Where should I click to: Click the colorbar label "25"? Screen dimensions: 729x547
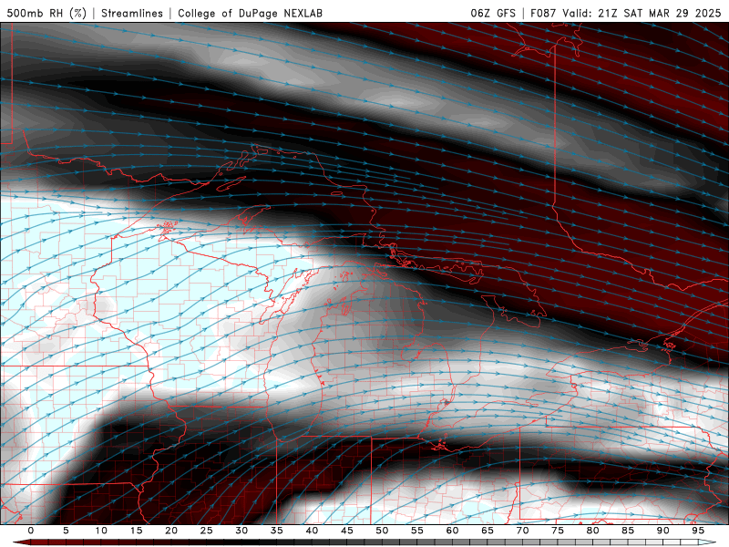click(206, 531)
